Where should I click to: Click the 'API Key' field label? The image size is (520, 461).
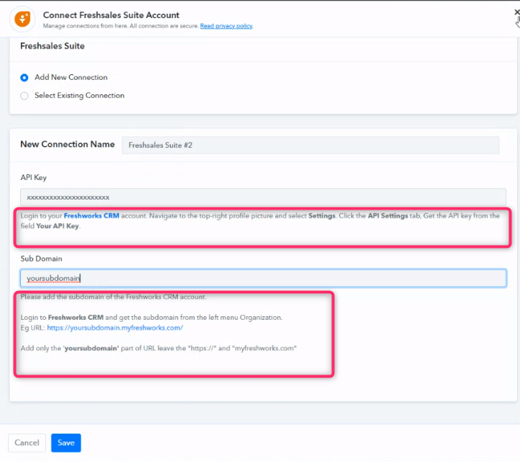pyautogui.click(x=34, y=177)
